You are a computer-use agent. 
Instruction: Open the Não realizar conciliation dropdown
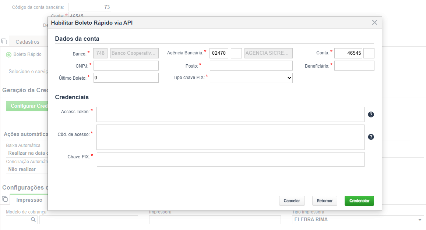[27, 169]
